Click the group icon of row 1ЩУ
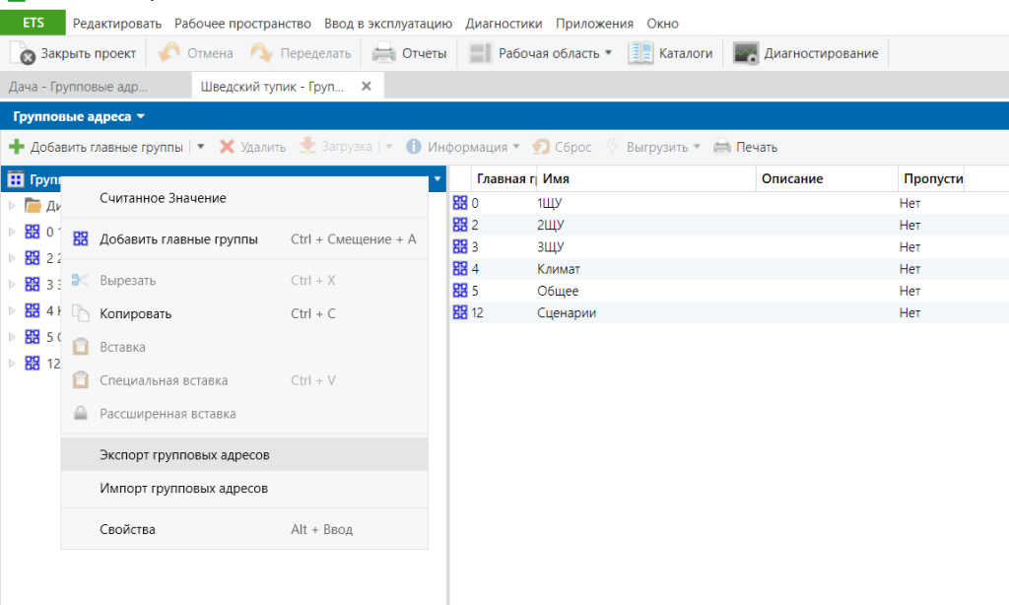The height and width of the screenshot is (605, 1009). pyautogui.click(x=460, y=203)
